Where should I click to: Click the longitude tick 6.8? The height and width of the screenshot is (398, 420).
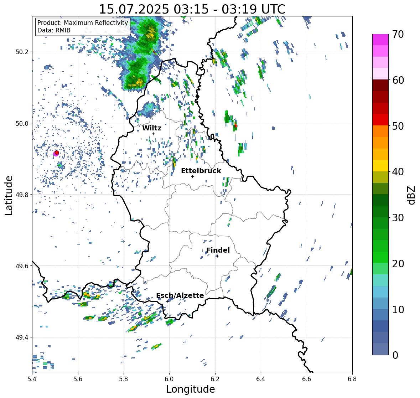(x=352, y=379)
